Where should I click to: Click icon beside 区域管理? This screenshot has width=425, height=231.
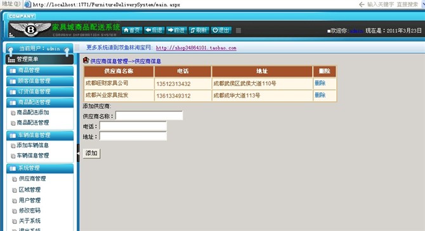[15, 190]
